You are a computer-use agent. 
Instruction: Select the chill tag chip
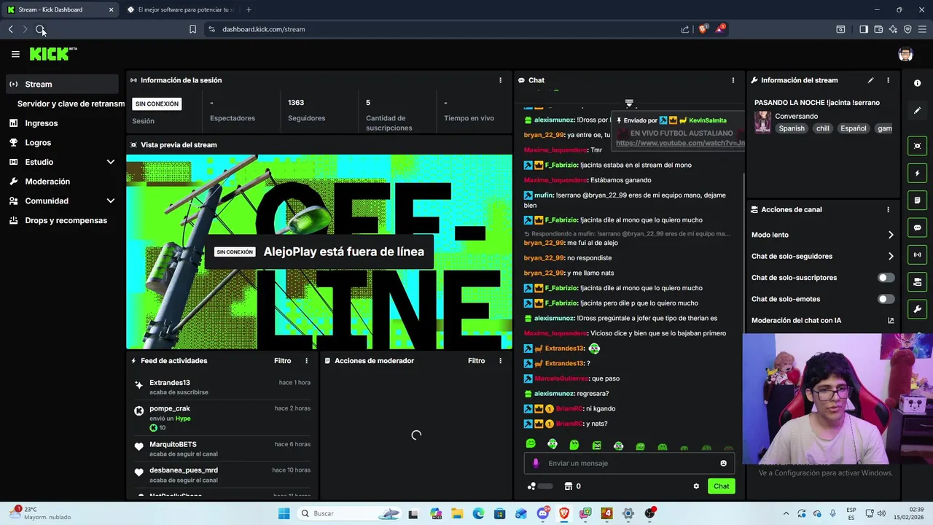click(823, 128)
